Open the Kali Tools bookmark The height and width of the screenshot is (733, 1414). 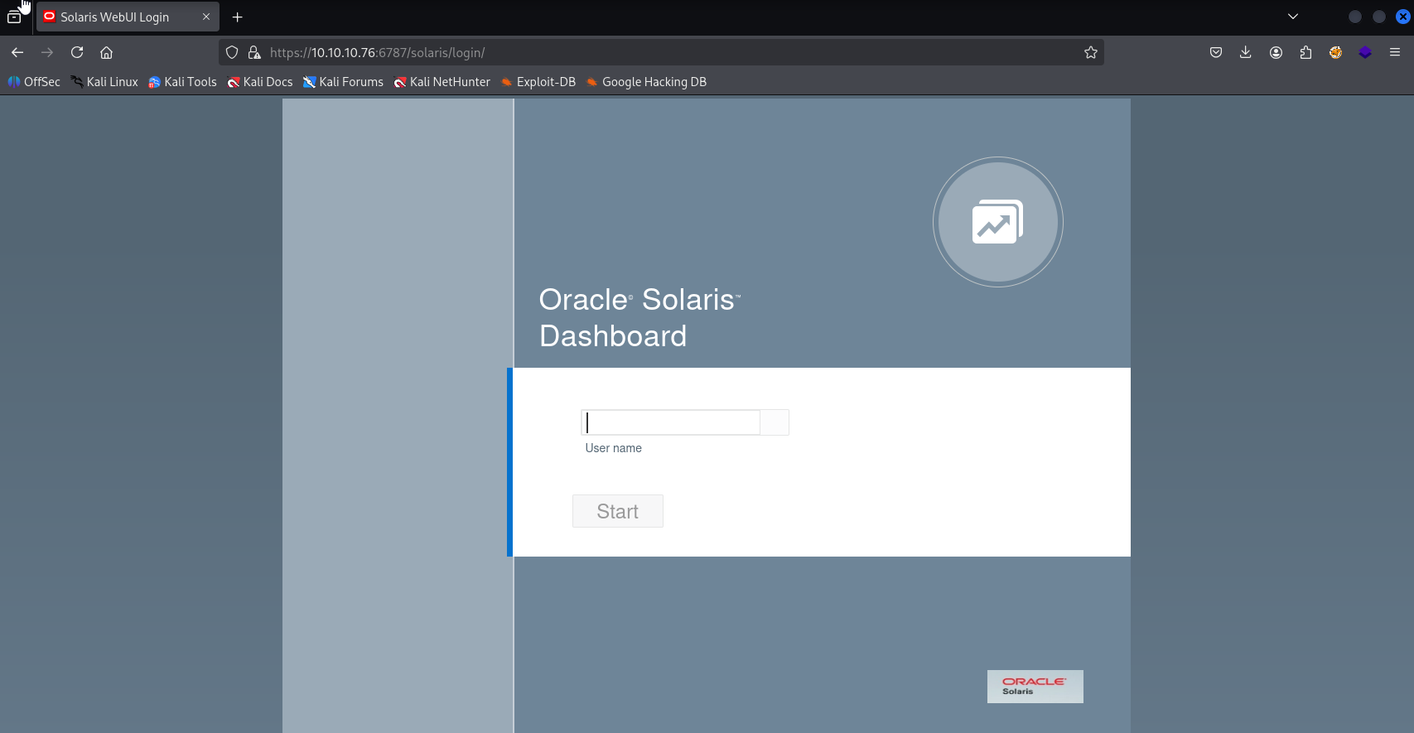tap(182, 82)
